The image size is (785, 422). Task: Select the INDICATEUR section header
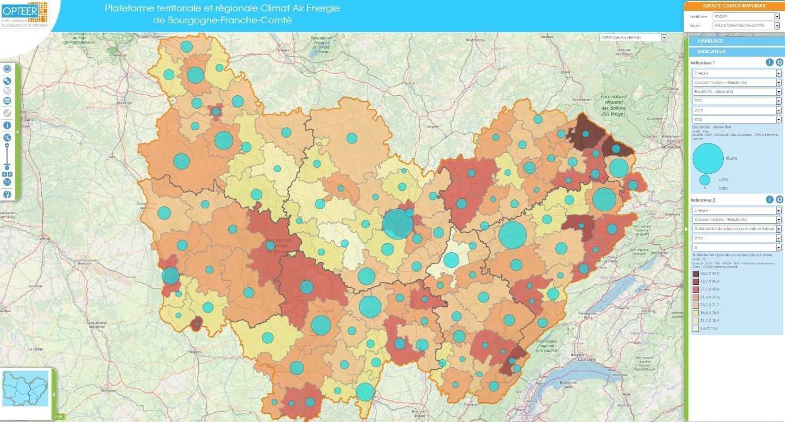coord(736,51)
